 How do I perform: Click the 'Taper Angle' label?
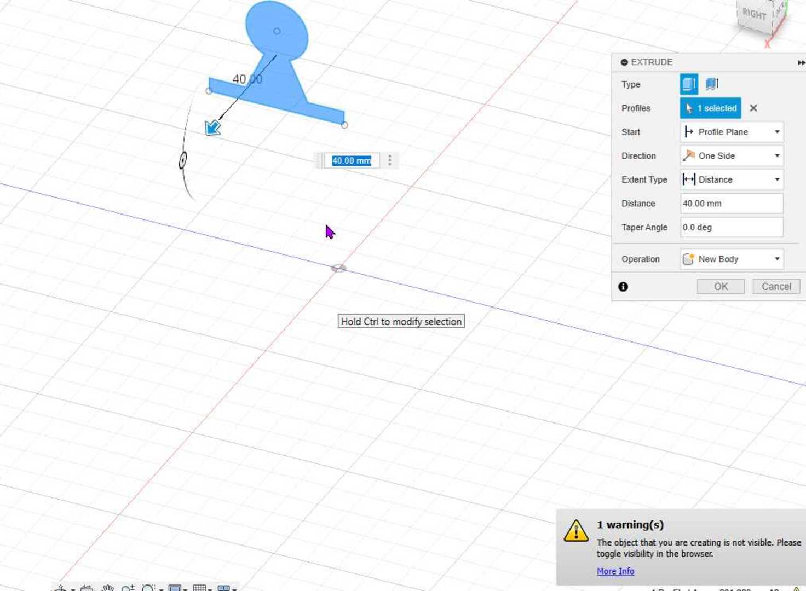click(x=644, y=228)
